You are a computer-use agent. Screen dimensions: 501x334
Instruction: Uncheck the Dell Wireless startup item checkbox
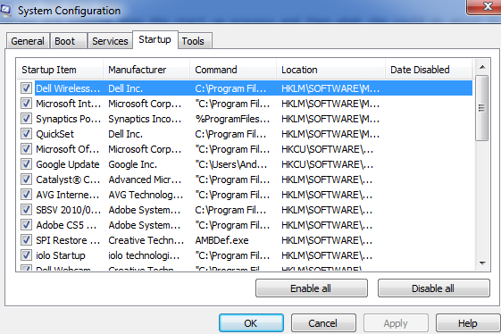click(x=26, y=88)
